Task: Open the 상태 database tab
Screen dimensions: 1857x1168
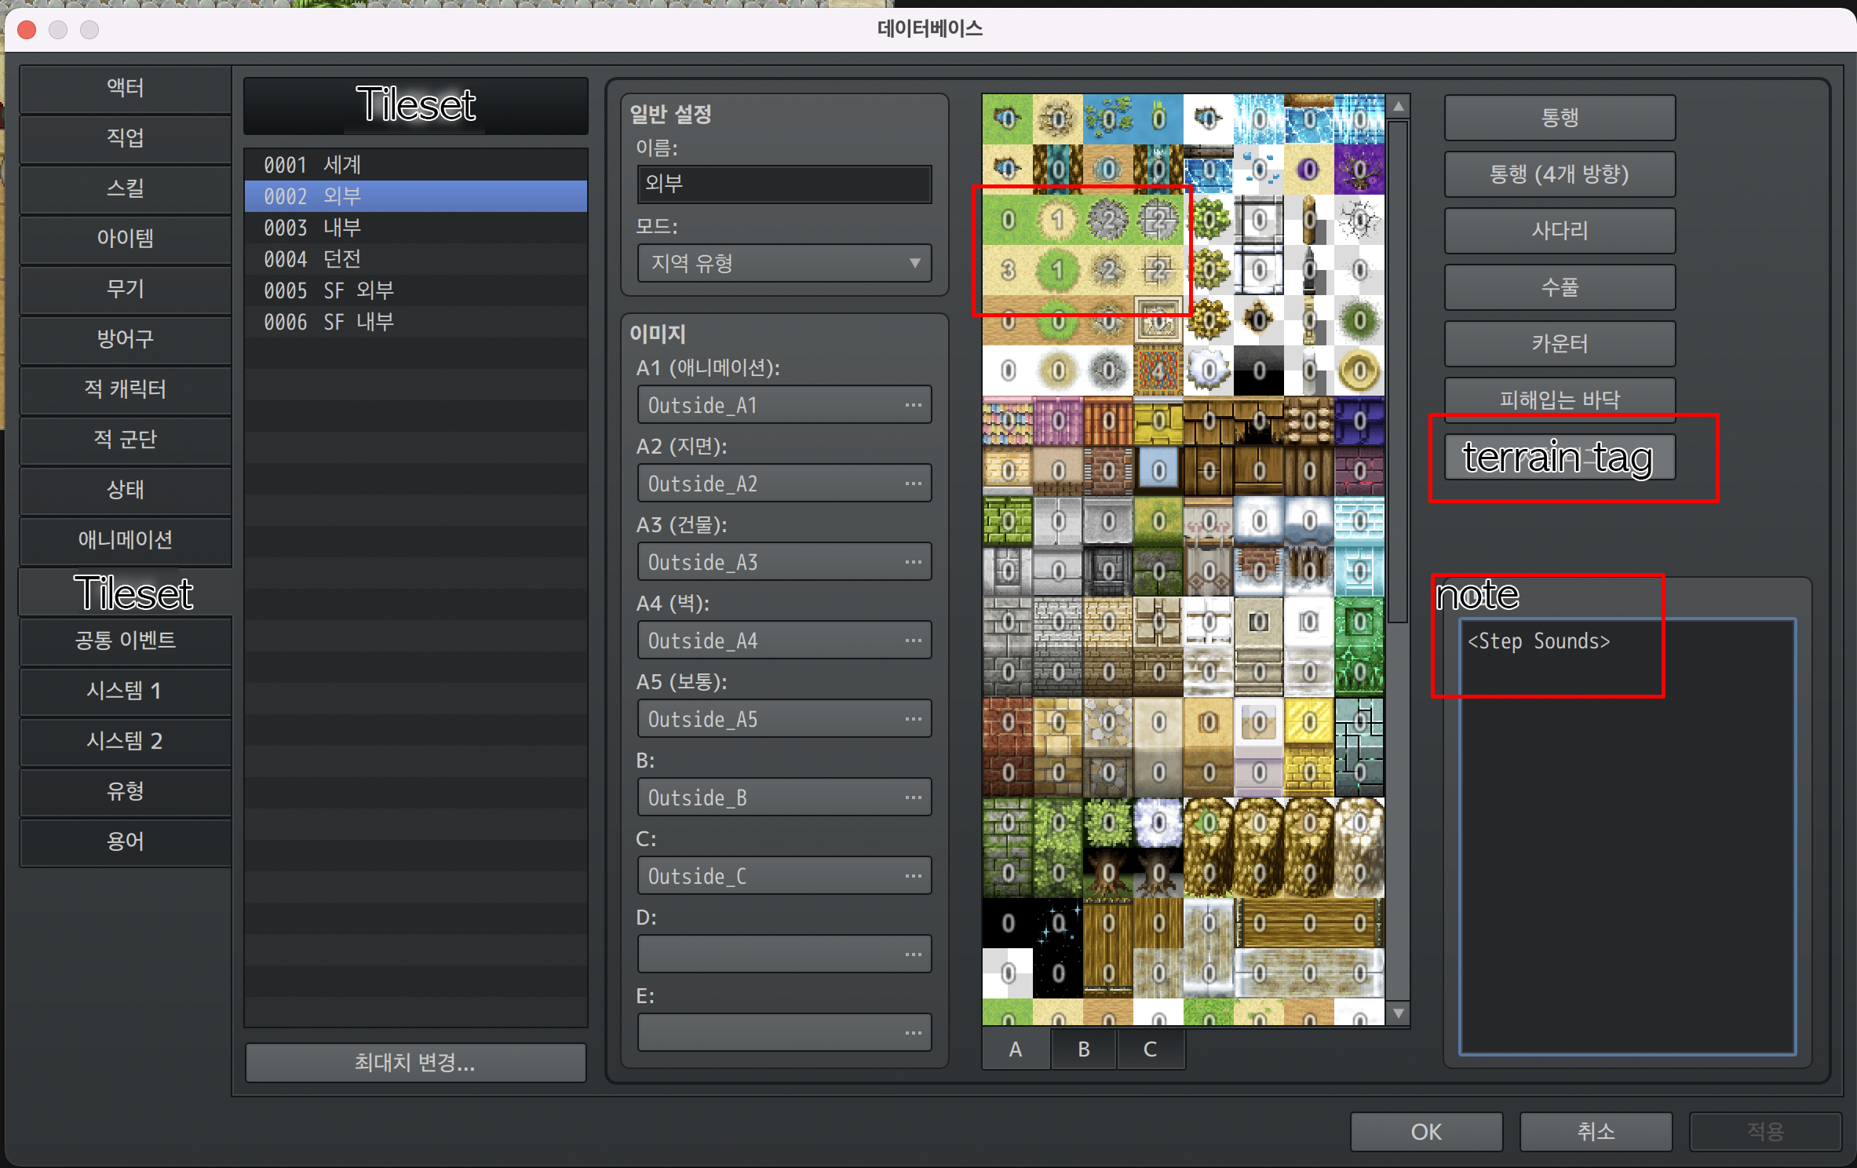Action: pyautogui.click(x=126, y=490)
